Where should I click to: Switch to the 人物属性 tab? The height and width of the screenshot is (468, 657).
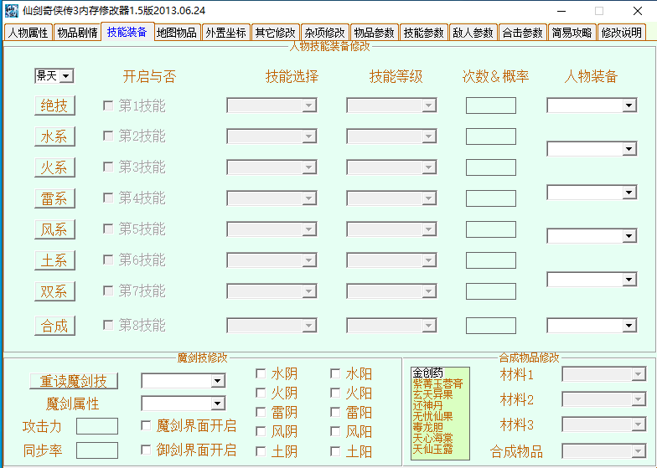click(28, 32)
